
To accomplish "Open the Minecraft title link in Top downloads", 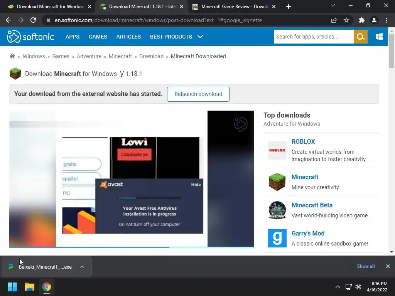I will 305,177.
